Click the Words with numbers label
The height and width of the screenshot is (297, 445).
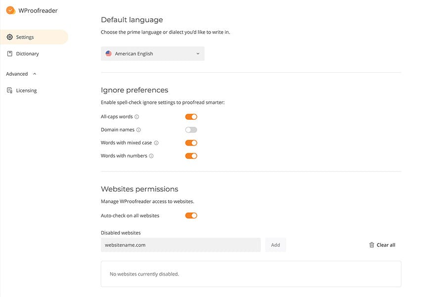click(x=124, y=156)
